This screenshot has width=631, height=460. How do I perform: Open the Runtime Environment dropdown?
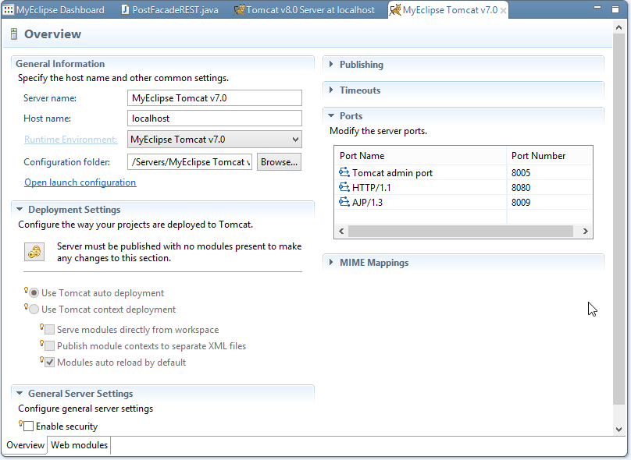(x=294, y=139)
